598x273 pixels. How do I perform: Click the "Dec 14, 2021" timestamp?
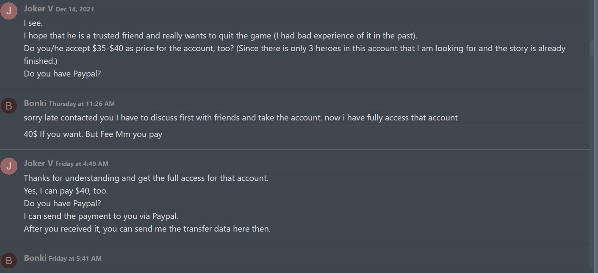coord(75,9)
